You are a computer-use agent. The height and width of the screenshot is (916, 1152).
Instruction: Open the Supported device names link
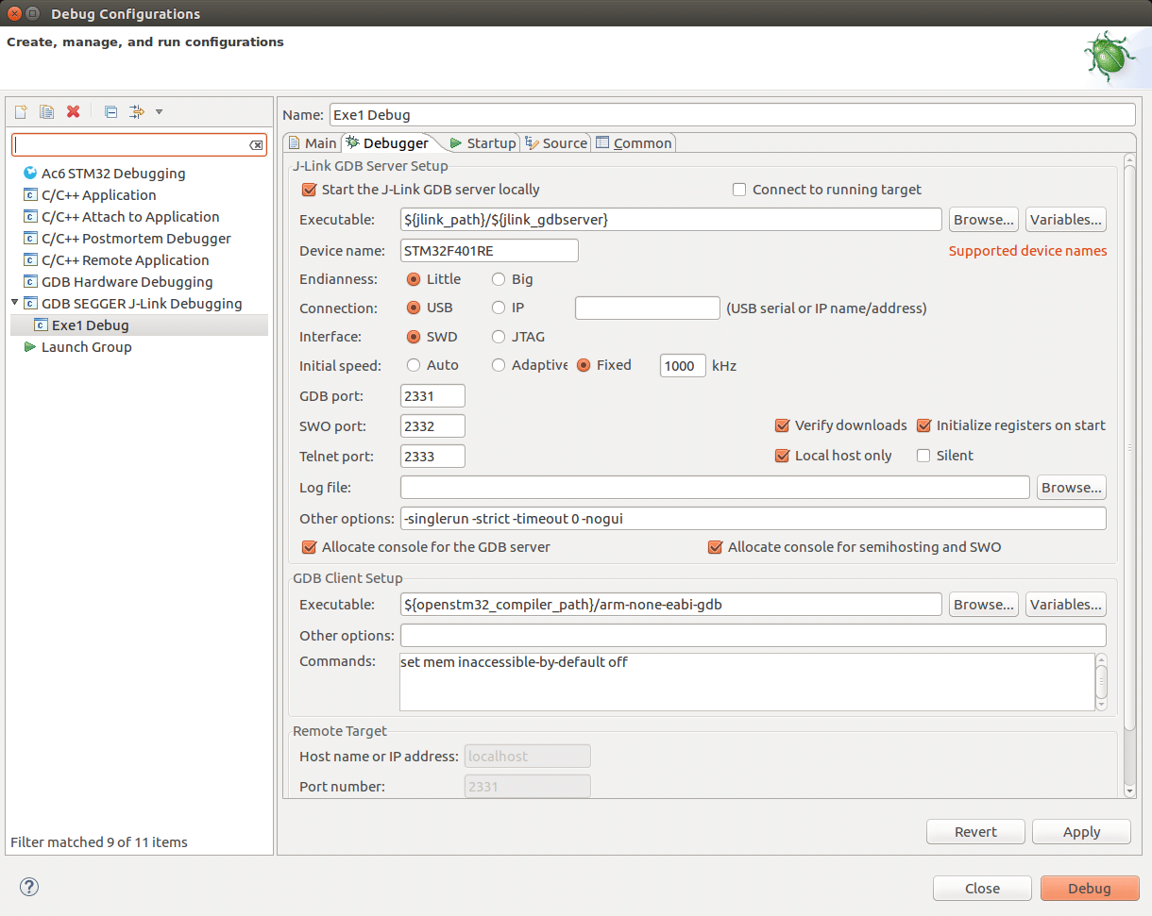click(x=1027, y=251)
